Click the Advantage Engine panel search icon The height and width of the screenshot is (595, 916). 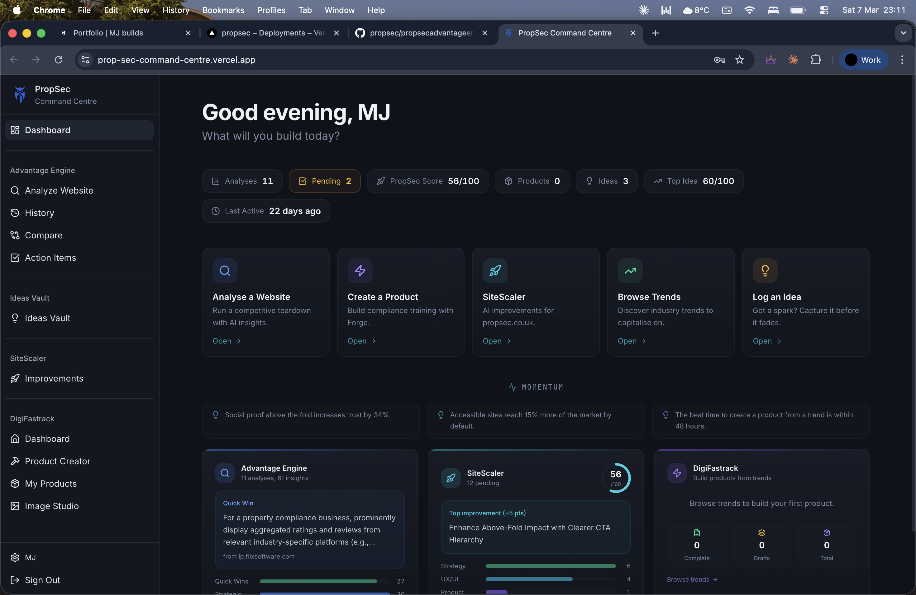click(225, 473)
